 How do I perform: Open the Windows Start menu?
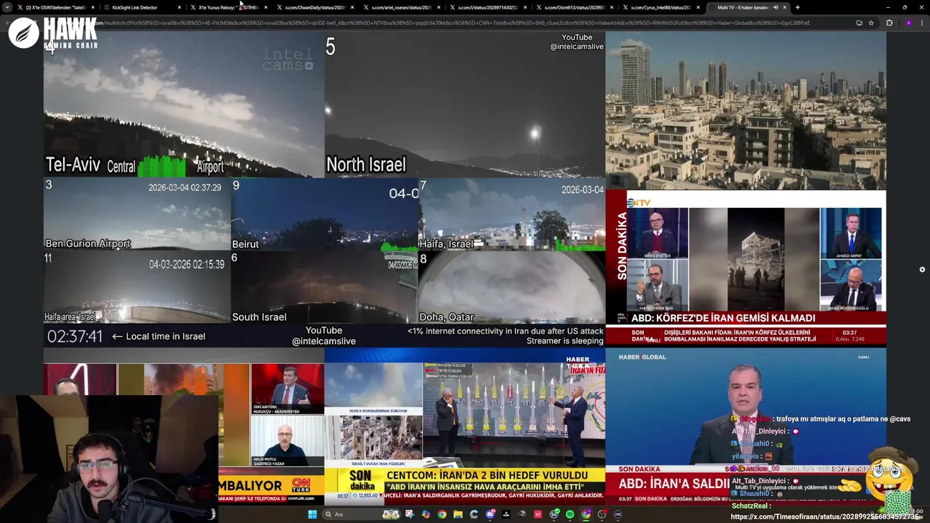pos(312,514)
